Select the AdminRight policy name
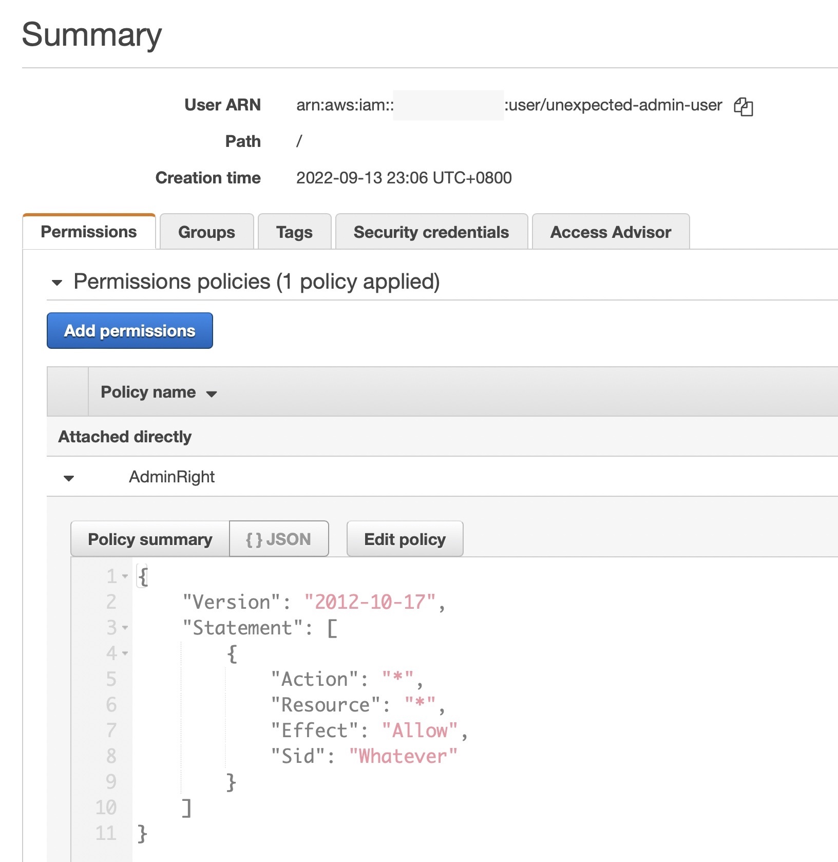 pyautogui.click(x=172, y=477)
